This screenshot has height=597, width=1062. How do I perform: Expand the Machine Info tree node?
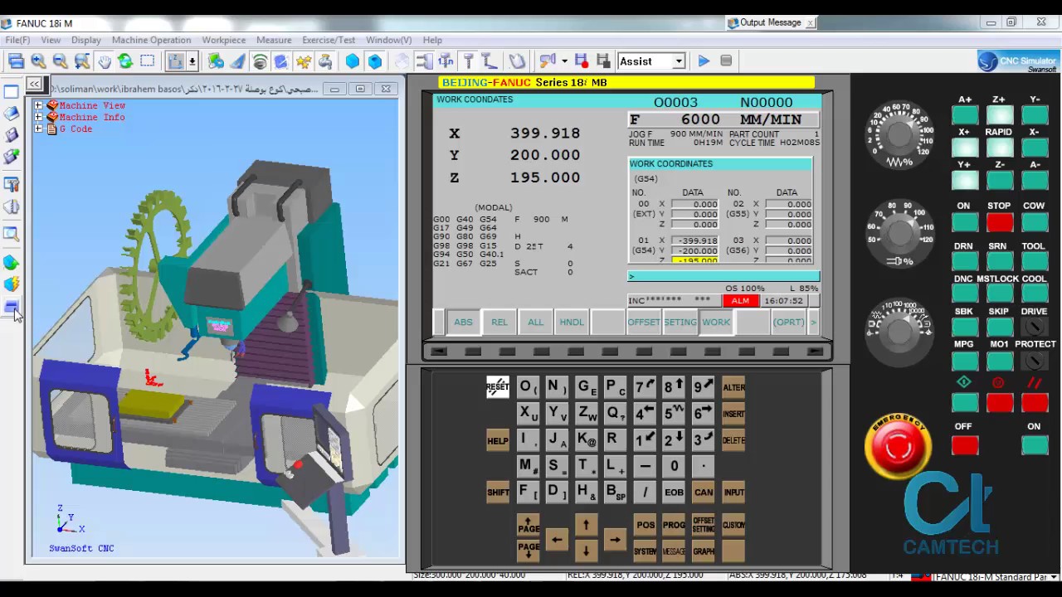click(38, 117)
